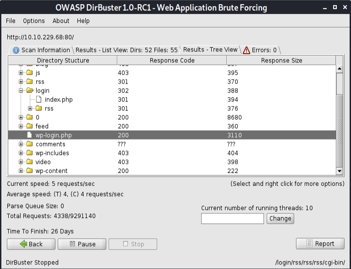Click the Directory Stucture column header
The height and width of the screenshot is (269, 351).
point(63,60)
